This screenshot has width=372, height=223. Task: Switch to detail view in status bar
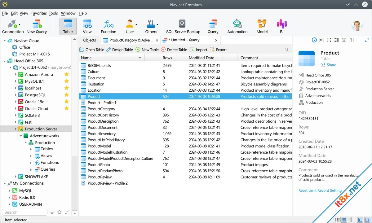pos(344,220)
